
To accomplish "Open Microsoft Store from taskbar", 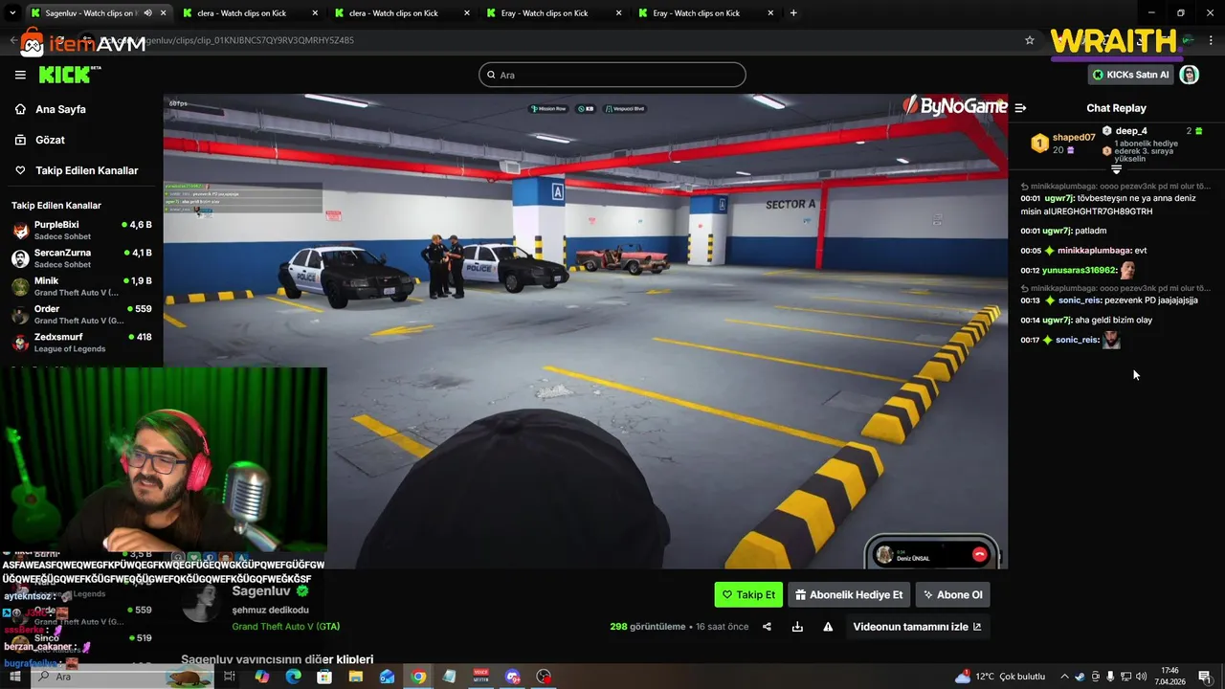I will click(x=324, y=677).
